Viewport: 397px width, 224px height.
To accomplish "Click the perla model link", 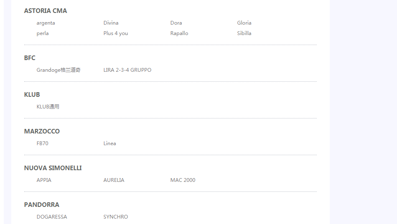I will pyautogui.click(x=43, y=33).
